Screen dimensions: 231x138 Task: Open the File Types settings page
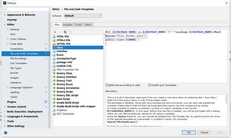(16, 68)
